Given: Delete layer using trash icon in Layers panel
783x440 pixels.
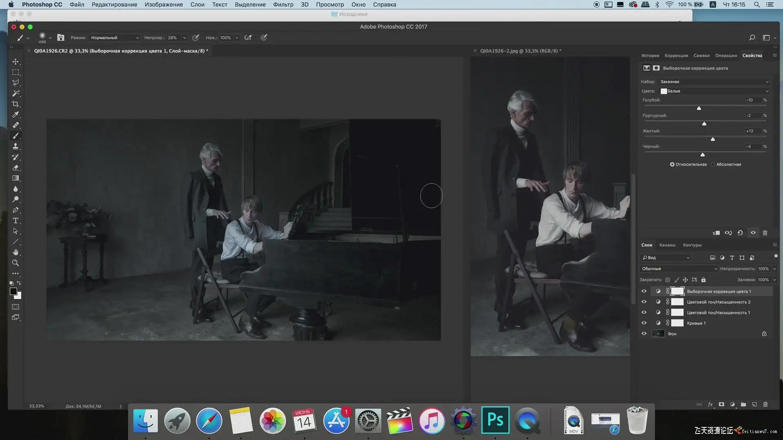Looking at the screenshot, I should pos(765,404).
